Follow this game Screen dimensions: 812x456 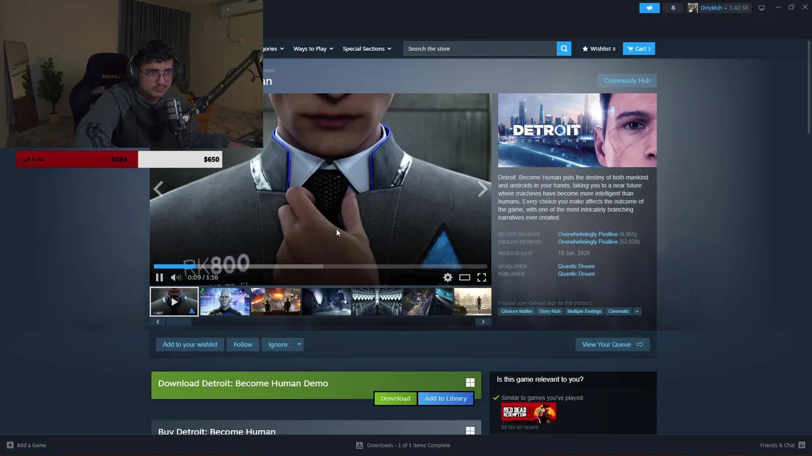tap(242, 345)
